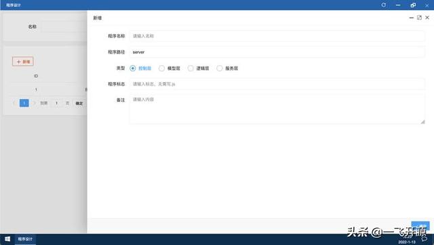
Task: Click the 程序路径 field containing server
Action: [x=277, y=52]
